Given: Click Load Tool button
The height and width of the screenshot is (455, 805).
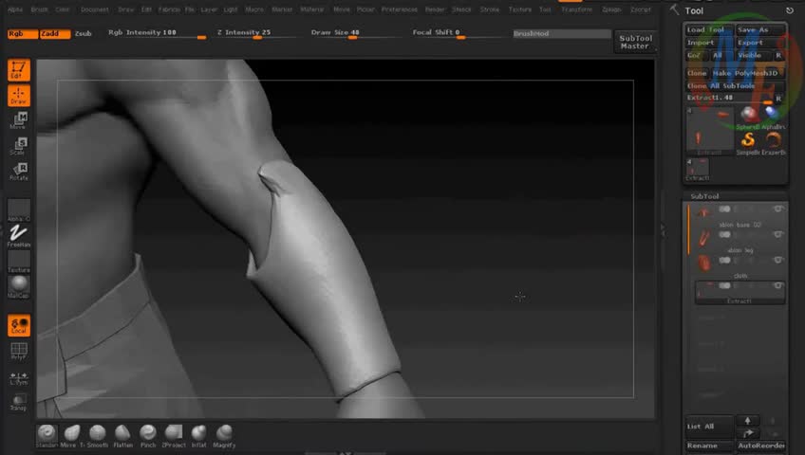Looking at the screenshot, I should (709, 29).
